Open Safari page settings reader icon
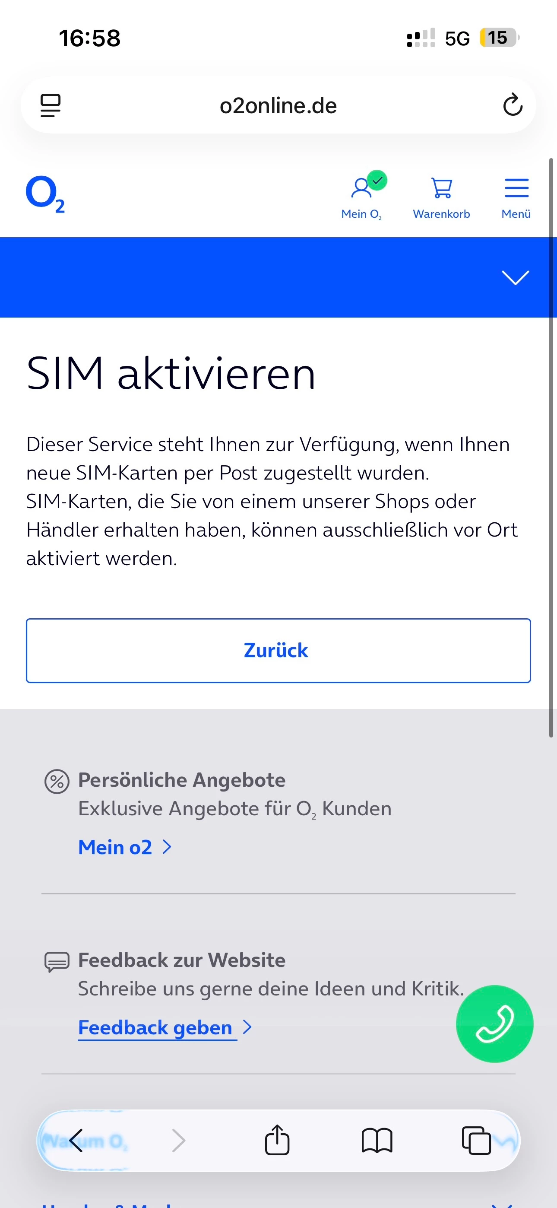Viewport: 557px width, 1208px height. [x=50, y=105]
